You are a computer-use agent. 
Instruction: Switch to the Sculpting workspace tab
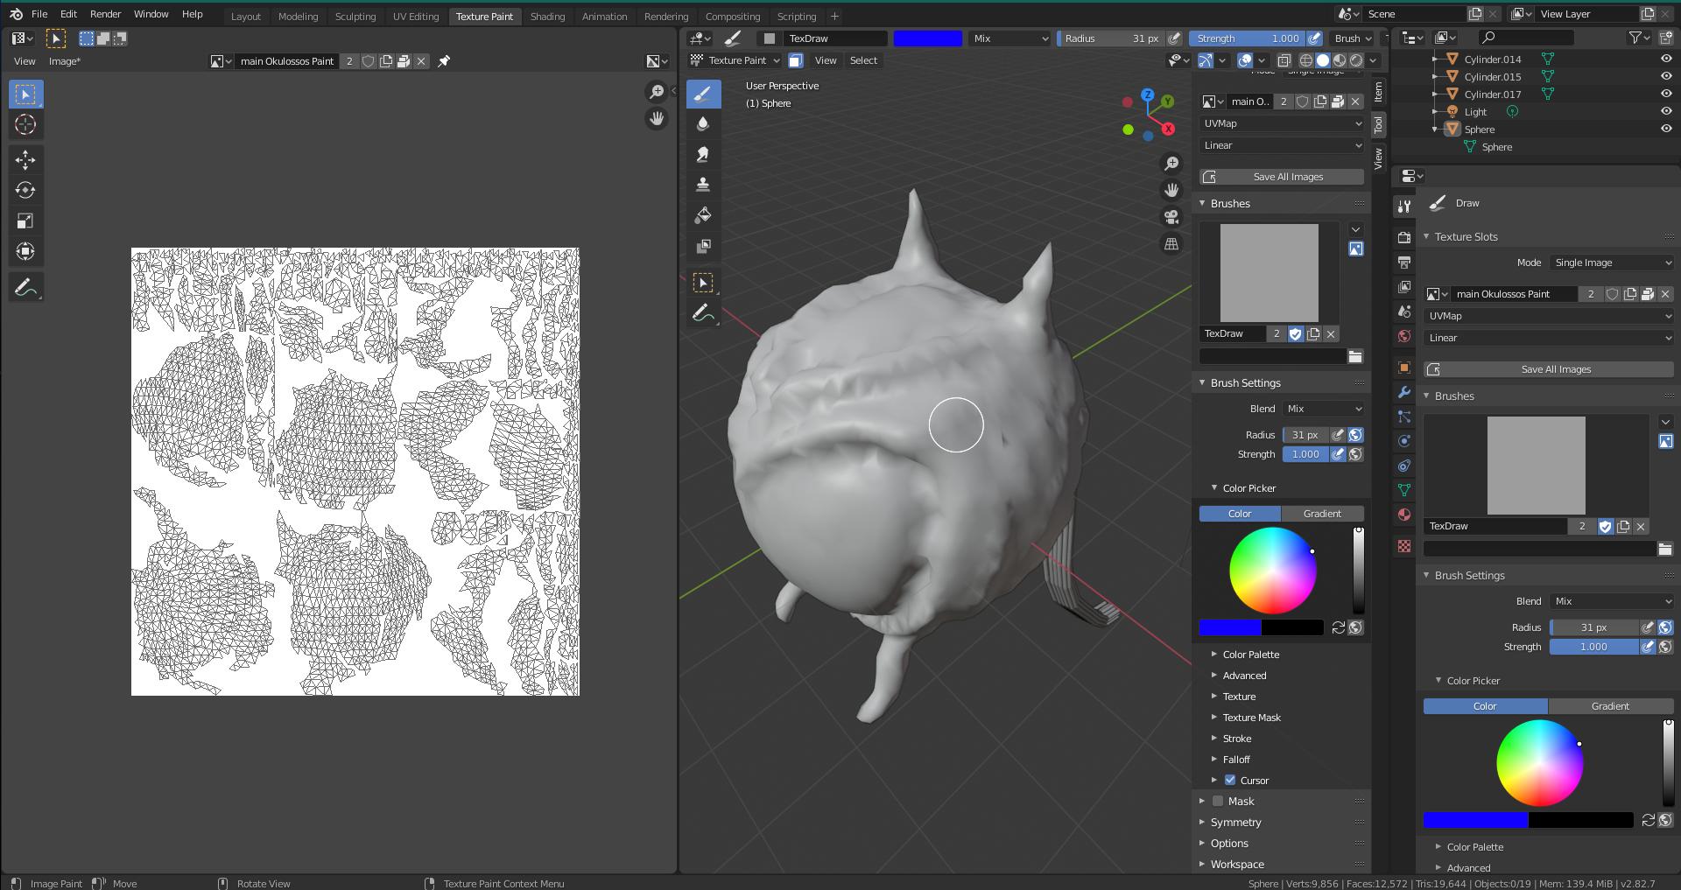coord(355,17)
